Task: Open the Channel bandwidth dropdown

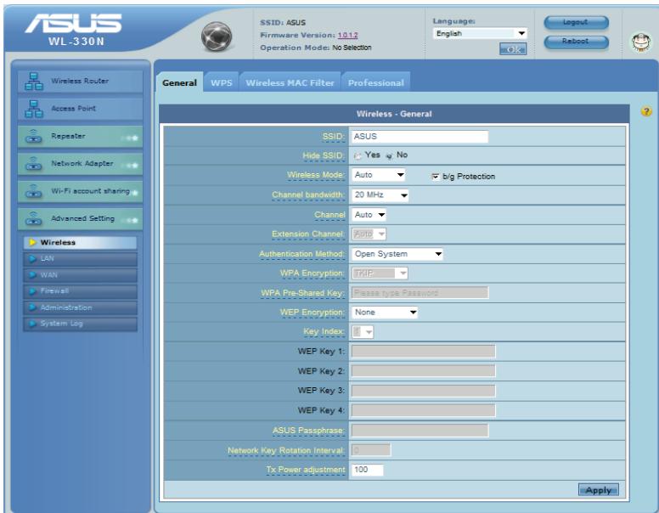Action: tap(380, 195)
